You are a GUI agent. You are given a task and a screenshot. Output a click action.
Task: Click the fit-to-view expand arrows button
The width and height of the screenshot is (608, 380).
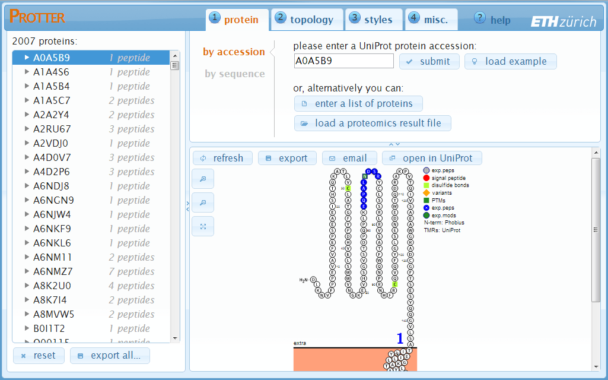tap(203, 226)
